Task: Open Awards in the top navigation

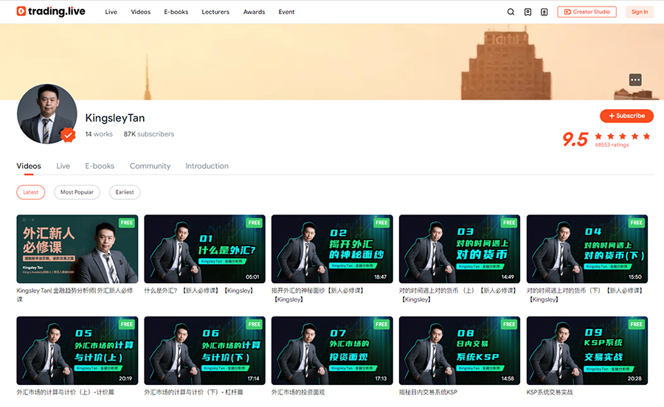Action: (254, 12)
